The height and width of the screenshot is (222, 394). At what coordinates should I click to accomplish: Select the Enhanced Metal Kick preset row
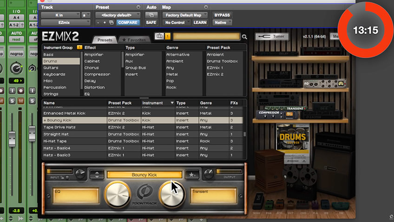click(x=143, y=113)
